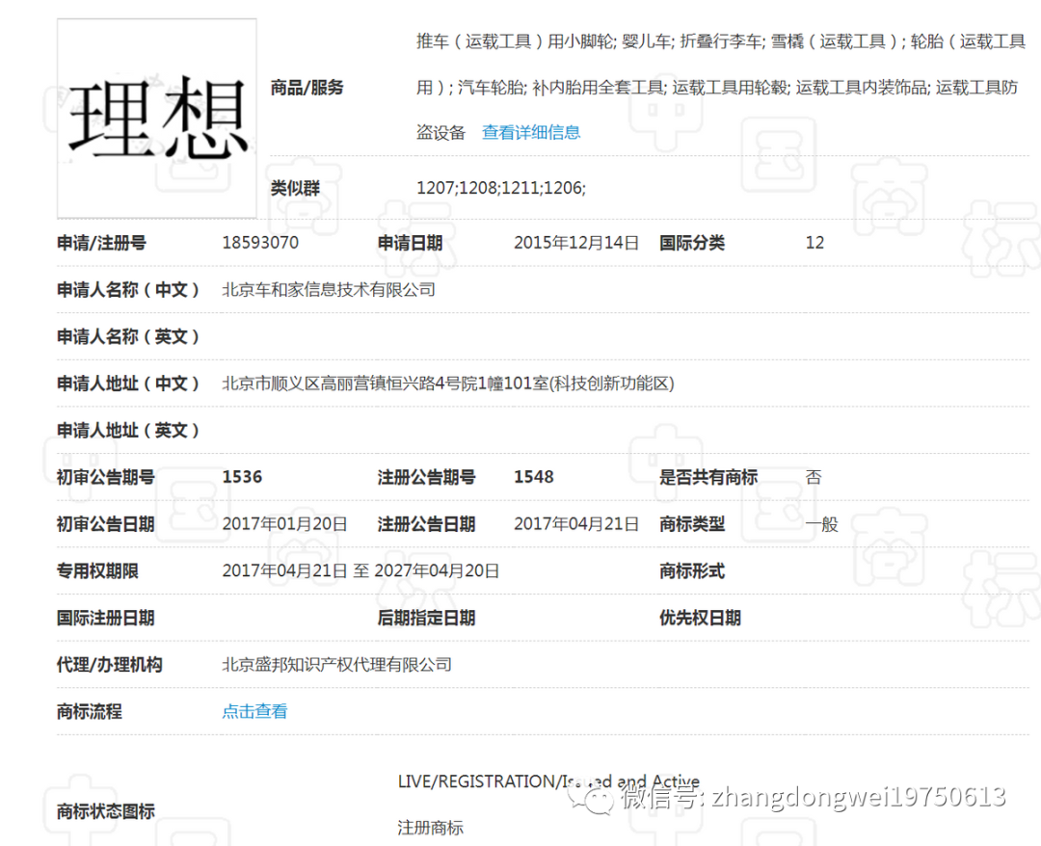
Task: Click the 商标状态图标 label
Action: click(x=106, y=811)
